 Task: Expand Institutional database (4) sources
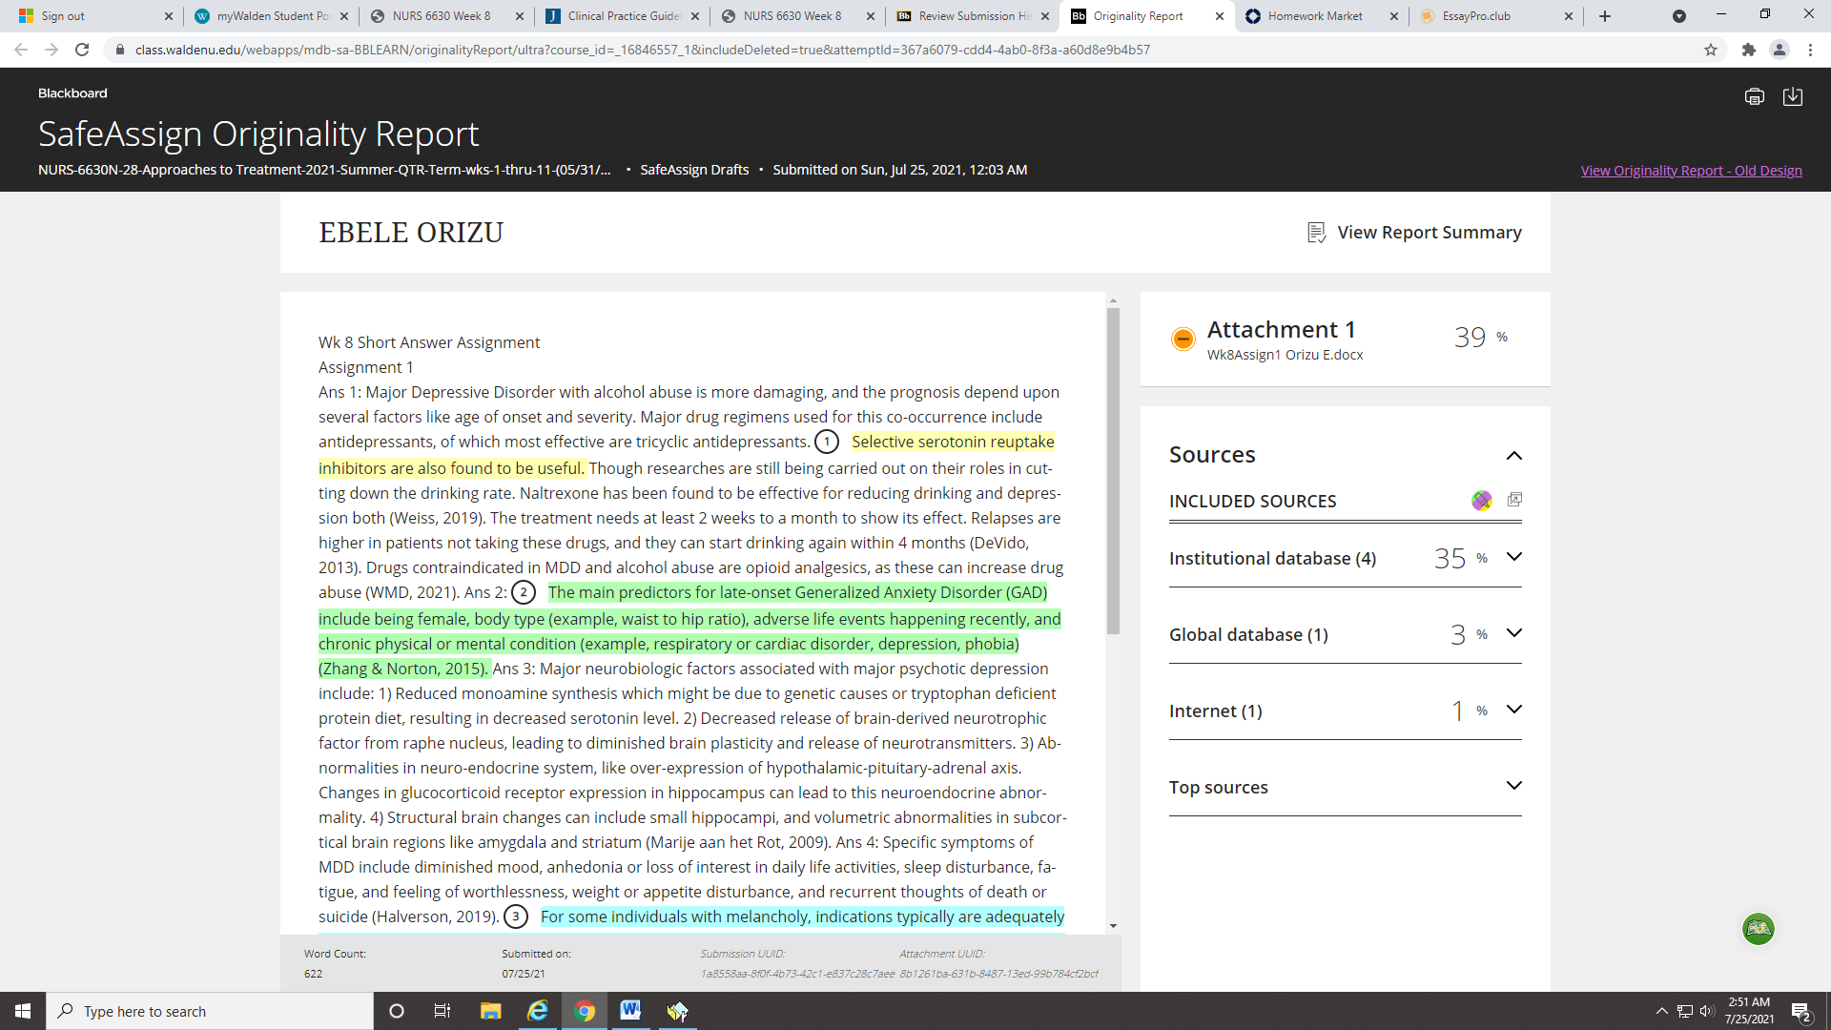point(1514,557)
